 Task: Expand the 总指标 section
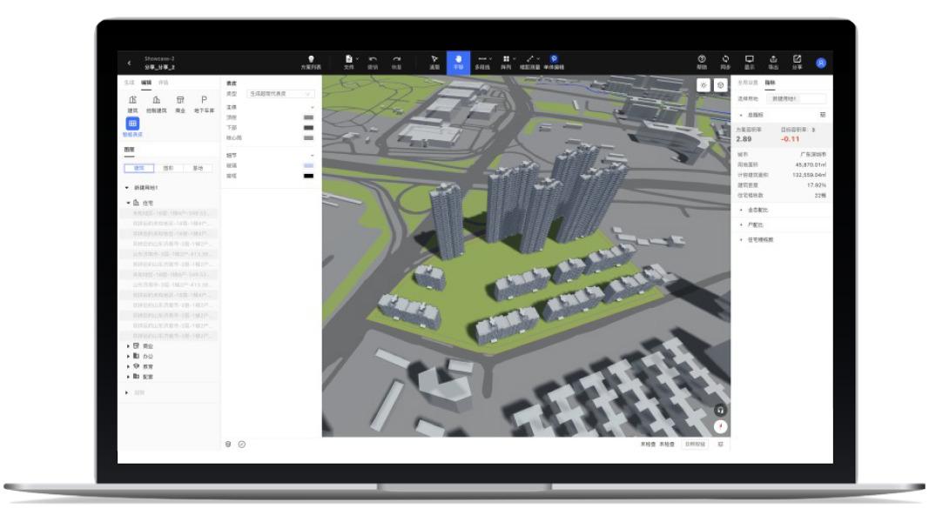(741, 115)
